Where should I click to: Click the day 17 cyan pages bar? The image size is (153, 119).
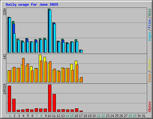(x=82, y=51)
